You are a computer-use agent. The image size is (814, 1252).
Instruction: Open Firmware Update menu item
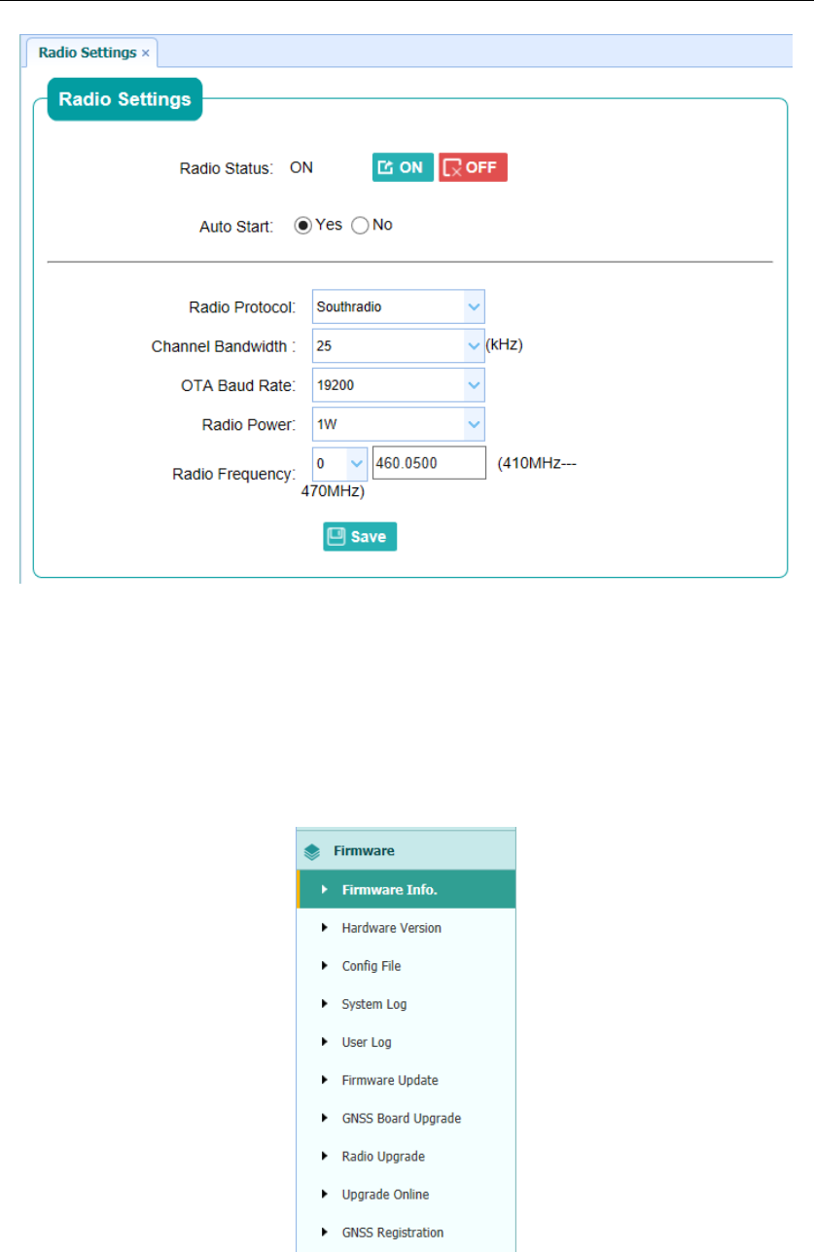pyautogui.click(x=406, y=1080)
